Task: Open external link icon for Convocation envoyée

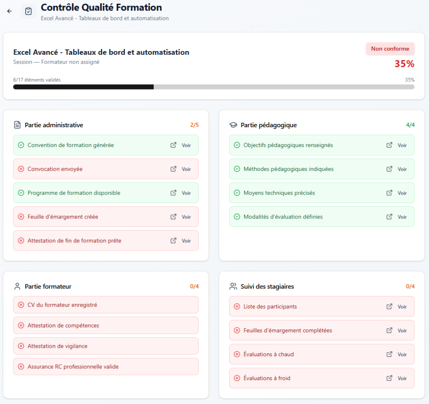Action: coord(173,169)
